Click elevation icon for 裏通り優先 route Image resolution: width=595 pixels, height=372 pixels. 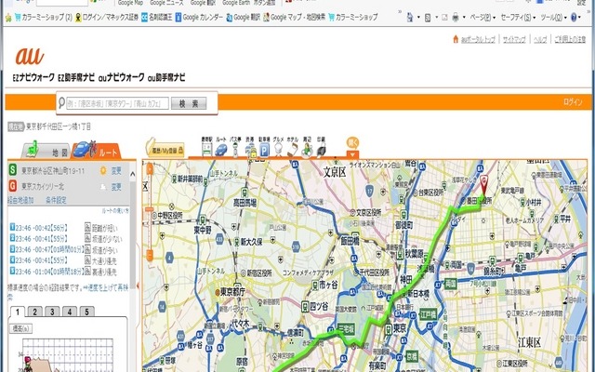[x=87, y=271]
